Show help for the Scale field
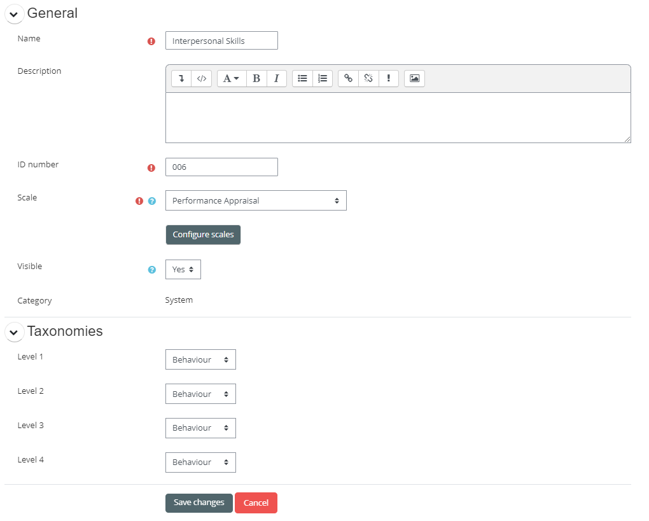Screen dimensions: 649x521 (151, 201)
